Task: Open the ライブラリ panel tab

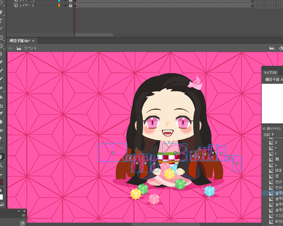Action: click(270, 73)
